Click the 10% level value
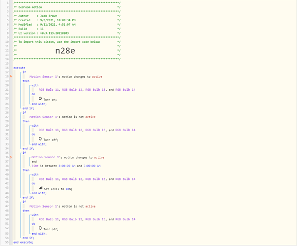The width and height of the screenshot is (299, 246). pyautogui.click(x=68, y=189)
